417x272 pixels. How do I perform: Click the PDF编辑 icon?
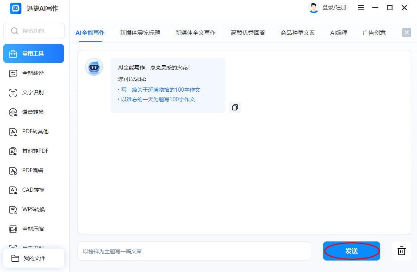(x=13, y=171)
